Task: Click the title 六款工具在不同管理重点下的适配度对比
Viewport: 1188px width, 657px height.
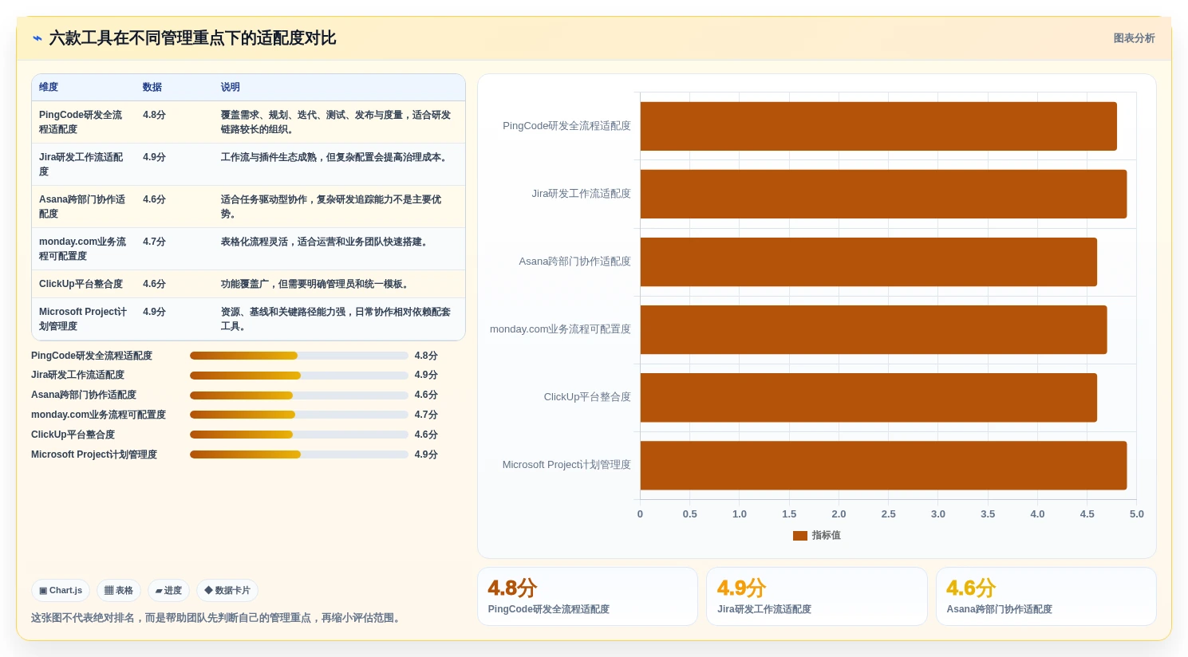Action: 192,38
